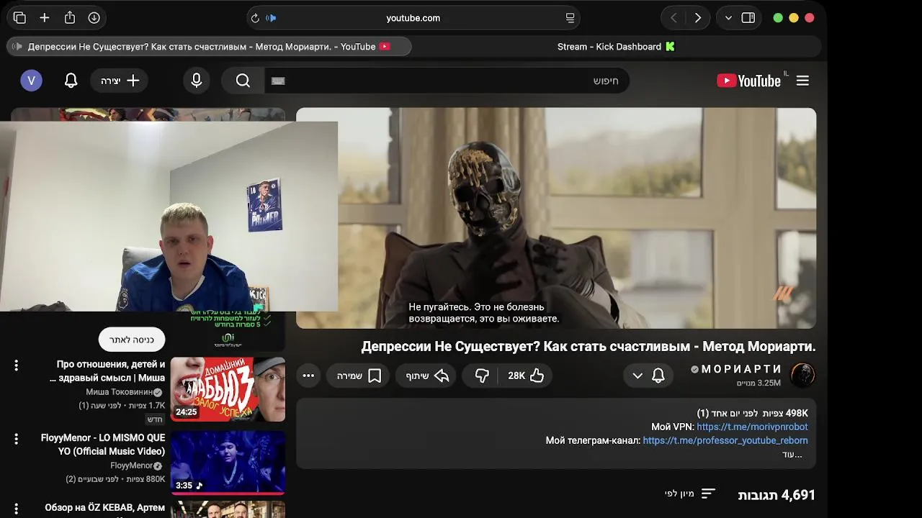This screenshot has height=518, width=922.
Task: Click the יצירה create button
Action: pos(120,81)
